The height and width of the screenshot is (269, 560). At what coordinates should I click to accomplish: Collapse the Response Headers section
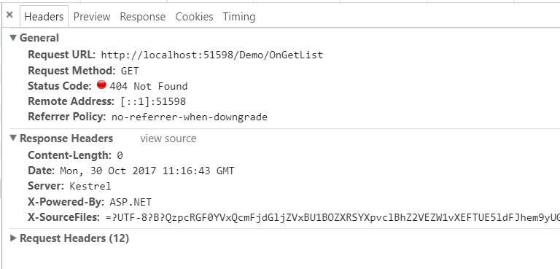point(13,138)
